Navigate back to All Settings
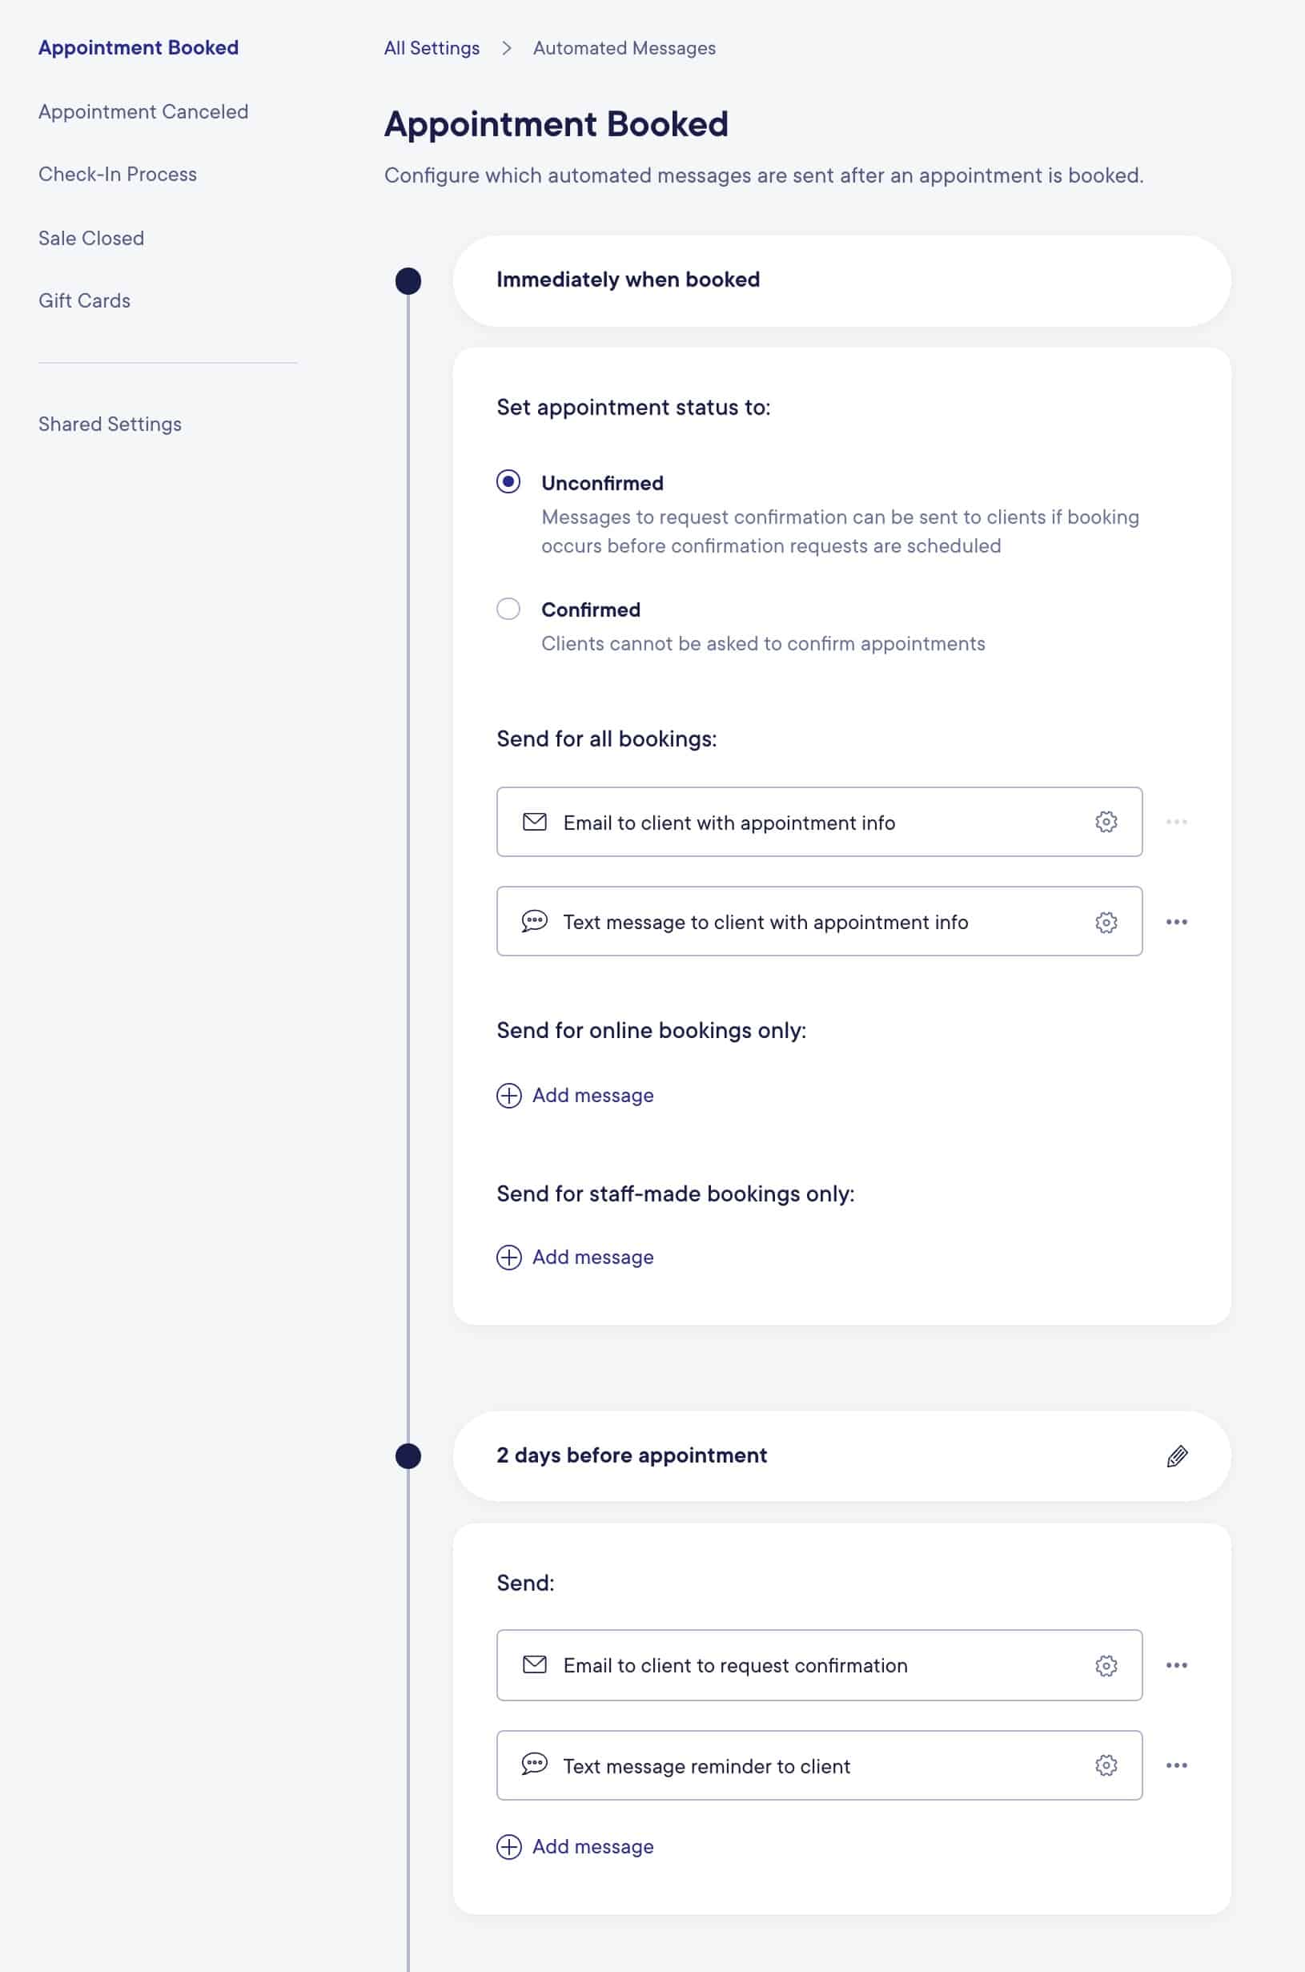 click(x=431, y=47)
